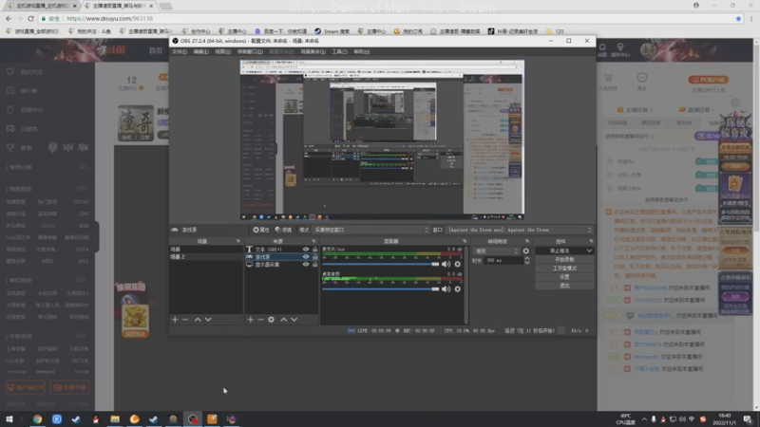Open the gear settings for 麦克风/Aux
This screenshot has height=427, width=760.
coord(458,265)
